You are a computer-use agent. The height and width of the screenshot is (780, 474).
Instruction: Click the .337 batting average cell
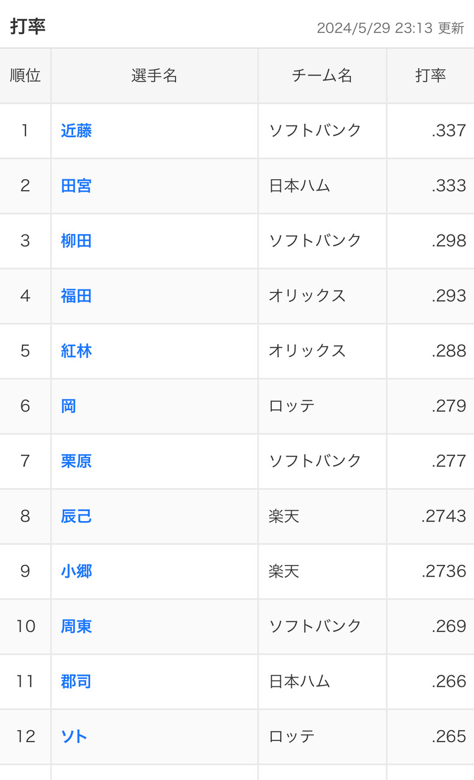(431, 130)
